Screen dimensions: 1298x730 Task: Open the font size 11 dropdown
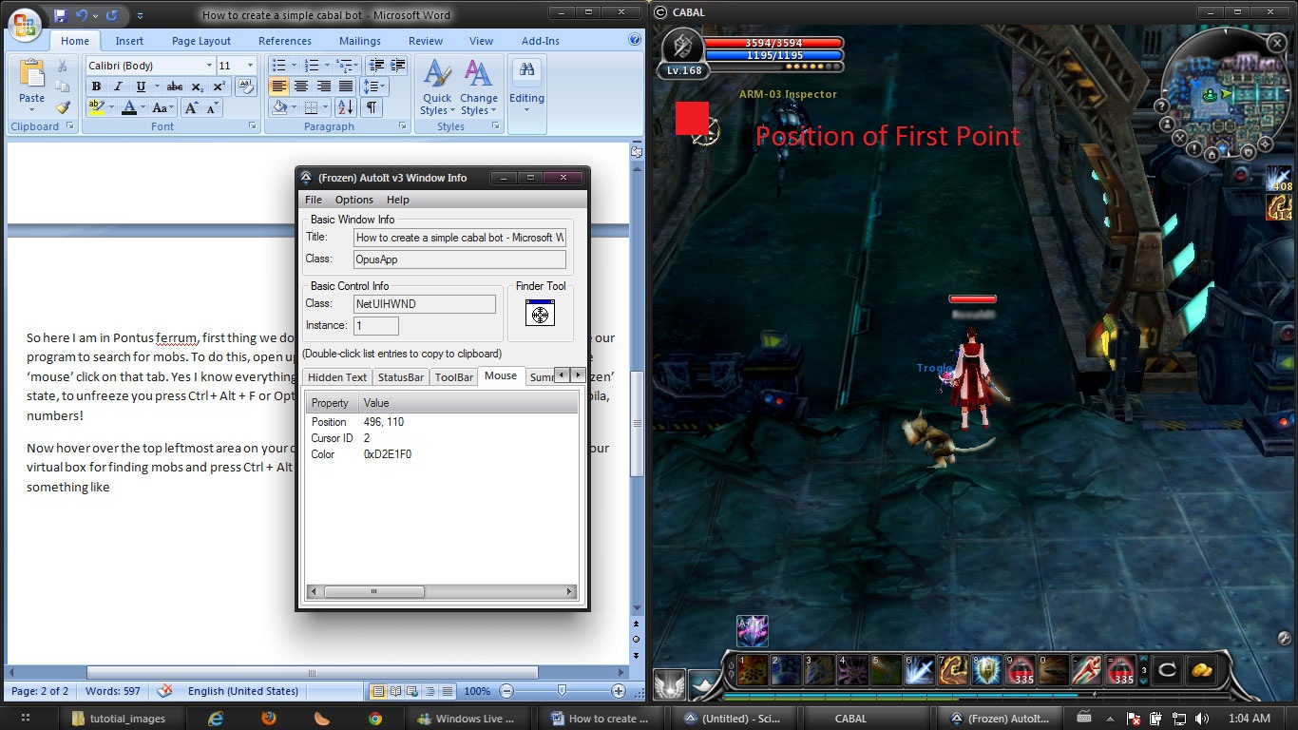pos(251,66)
